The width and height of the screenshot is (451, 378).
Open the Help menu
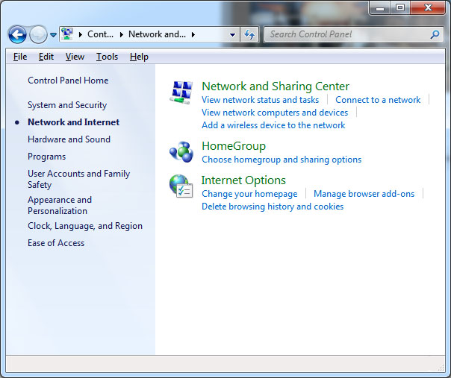pyautogui.click(x=139, y=57)
